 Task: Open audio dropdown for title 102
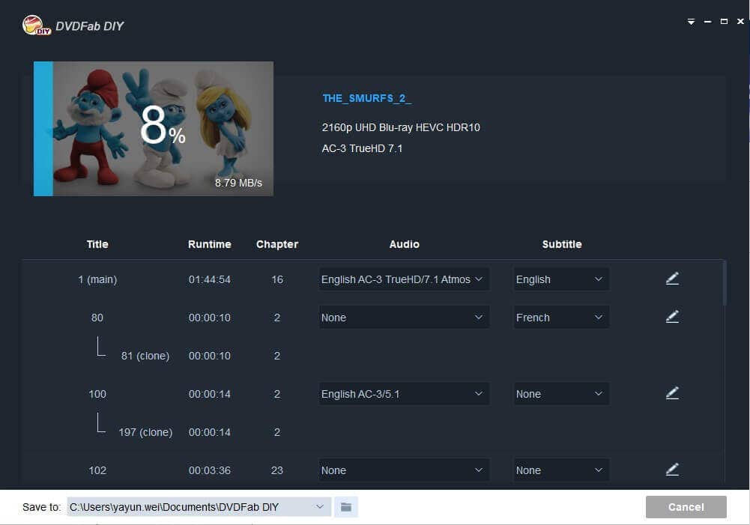click(x=404, y=470)
